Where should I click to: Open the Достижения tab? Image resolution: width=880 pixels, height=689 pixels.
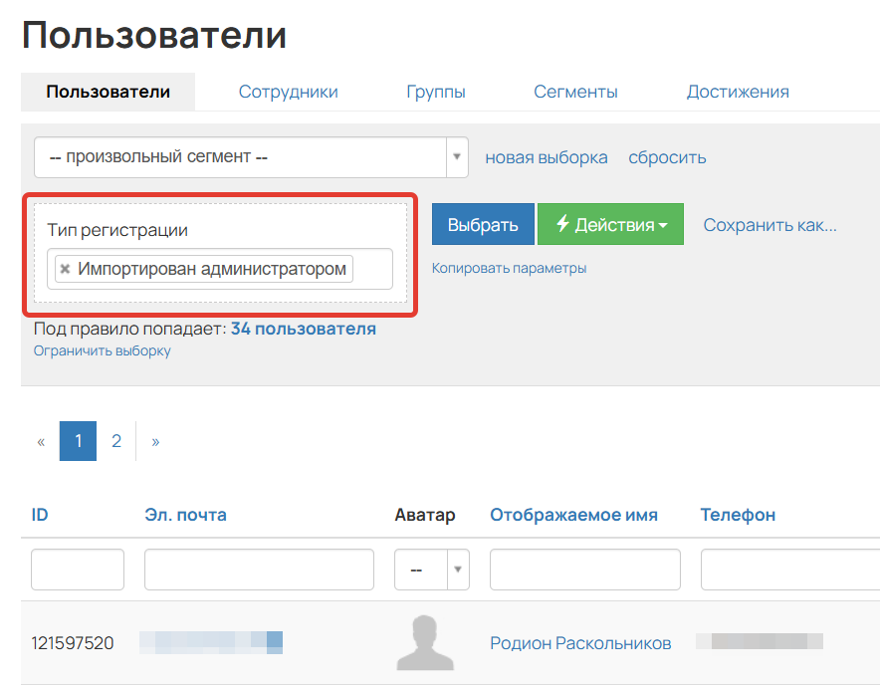[737, 91]
